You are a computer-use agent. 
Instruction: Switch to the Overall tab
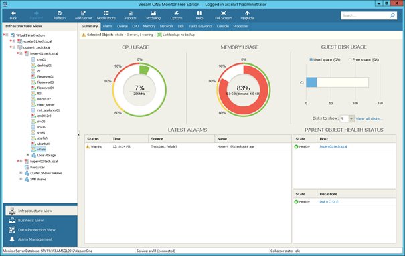pyautogui.click(x=123, y=26)
